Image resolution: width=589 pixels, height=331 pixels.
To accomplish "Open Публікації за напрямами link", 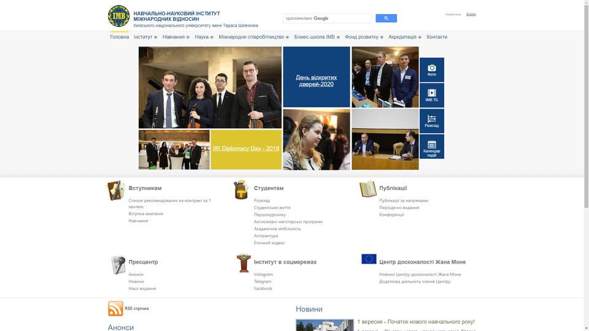I will pos(404,200).
